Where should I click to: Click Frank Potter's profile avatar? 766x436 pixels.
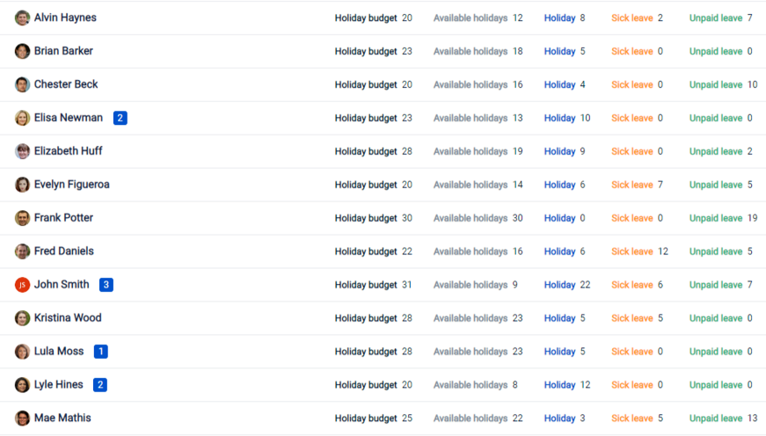22,218
